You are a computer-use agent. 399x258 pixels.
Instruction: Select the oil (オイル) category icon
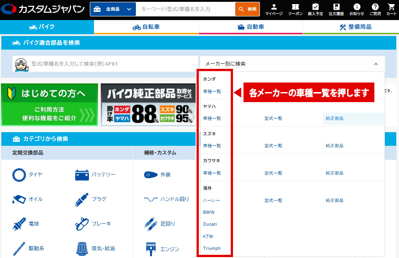click(x=19, y=199)
